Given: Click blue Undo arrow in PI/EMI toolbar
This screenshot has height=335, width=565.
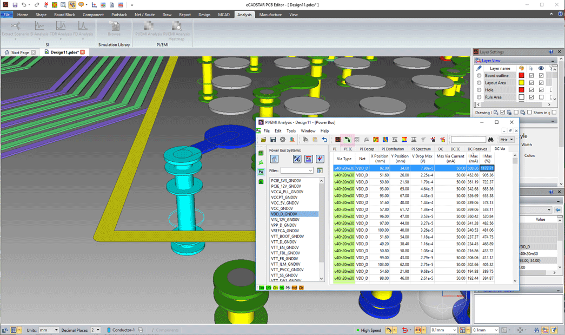Looking at the screenshot, I should coord(324,140).
